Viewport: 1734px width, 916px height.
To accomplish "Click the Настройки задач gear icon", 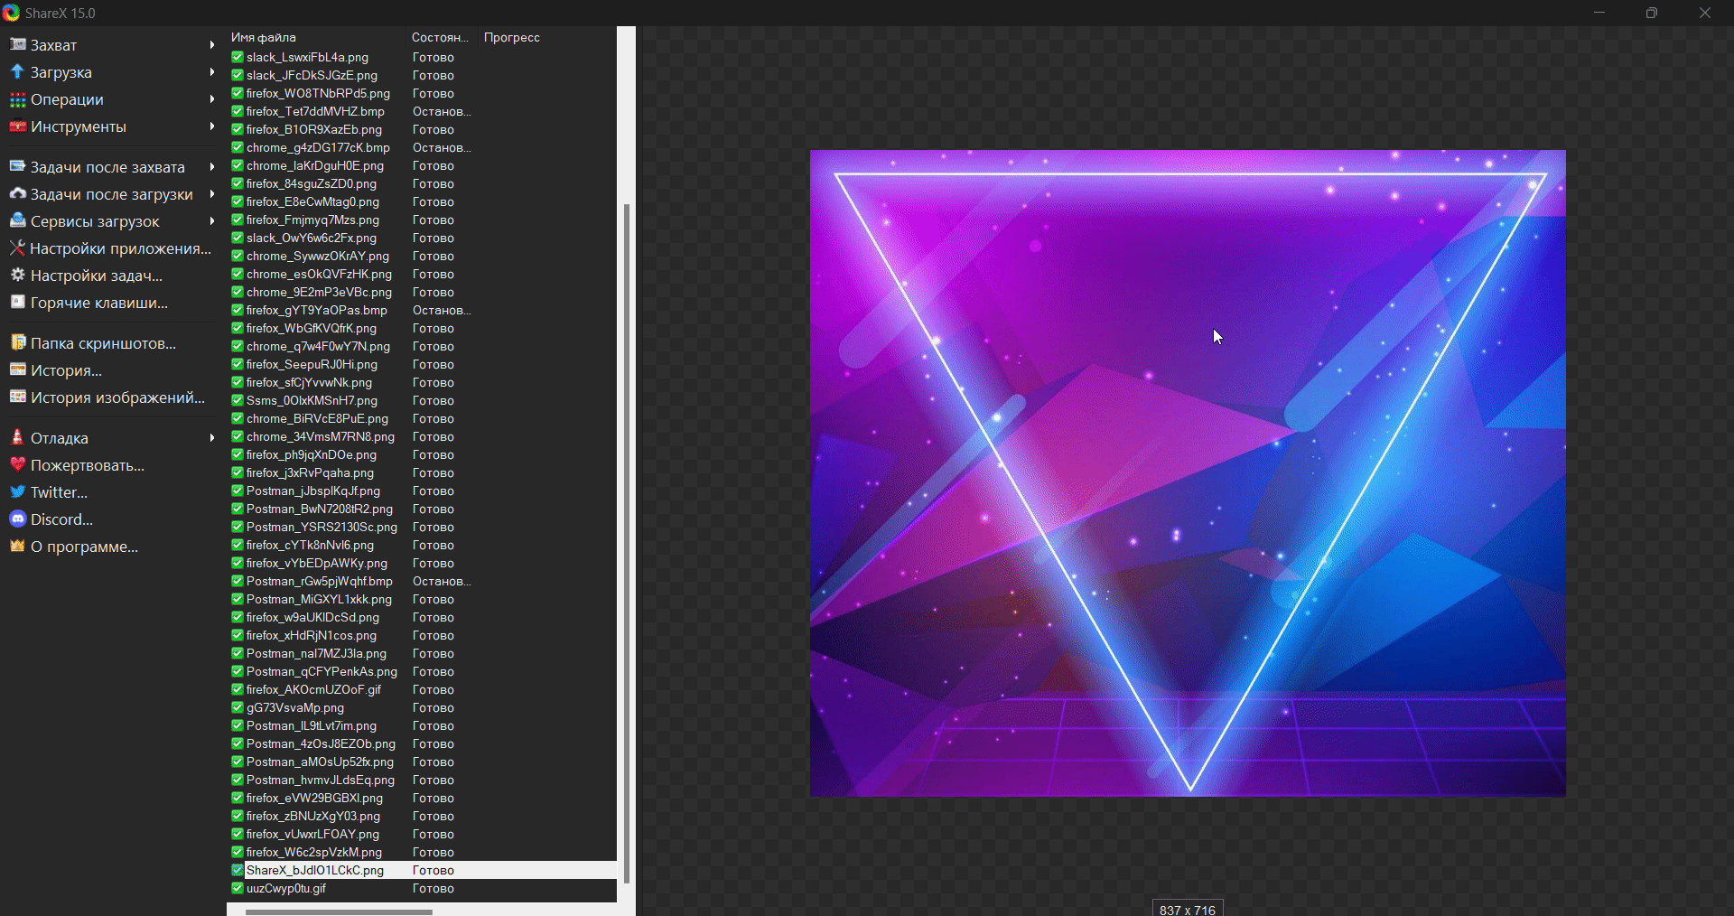I will 17,275.
